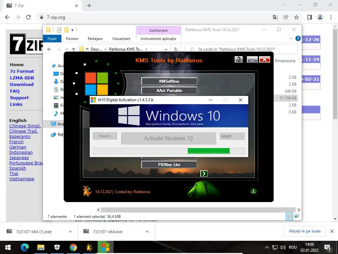
Task: Open the Chrome profile avatar icon
Action: click(x=320, y=17)
